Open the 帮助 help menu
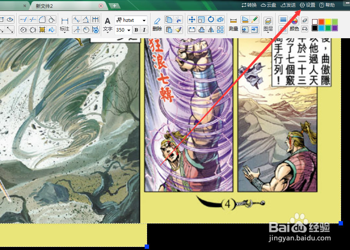The height and width of the screenshot is (250, 350). [327, 5]
